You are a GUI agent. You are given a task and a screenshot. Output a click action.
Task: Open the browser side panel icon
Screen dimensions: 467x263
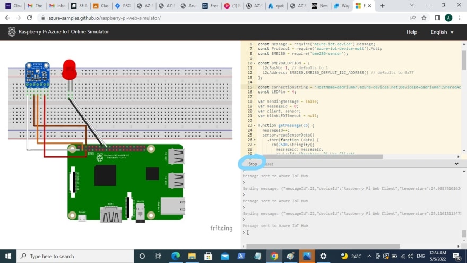437,18
